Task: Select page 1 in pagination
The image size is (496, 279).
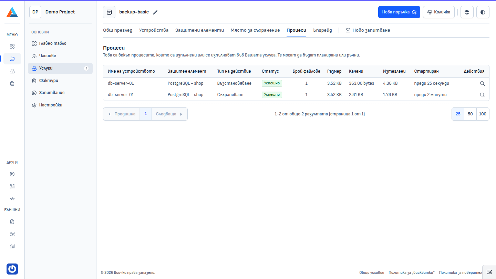Action: pyautogui.click(x=146, y=114)
